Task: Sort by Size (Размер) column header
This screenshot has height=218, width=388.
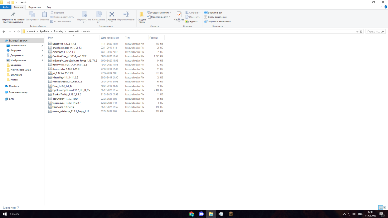Action: click(x=153, y=38)
